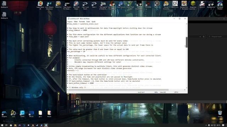The height and width of the screenshot is (127, 227).
Task: Open THUG Pro desktop shortcut
Action: (x=58, y=5)
